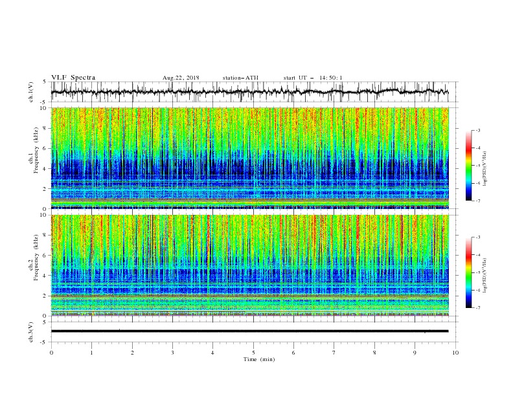Click the "2" kHz tick of ch.2 spectrogram
The height and width of the screenshot is (396, 513).
[46, 296]
